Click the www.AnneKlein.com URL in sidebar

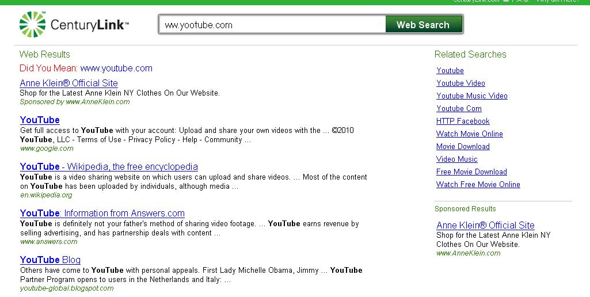coord(468,253)
